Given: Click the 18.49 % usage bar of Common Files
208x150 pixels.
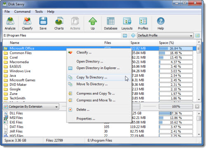Looking at the screenshot, I should click(176, 53).
